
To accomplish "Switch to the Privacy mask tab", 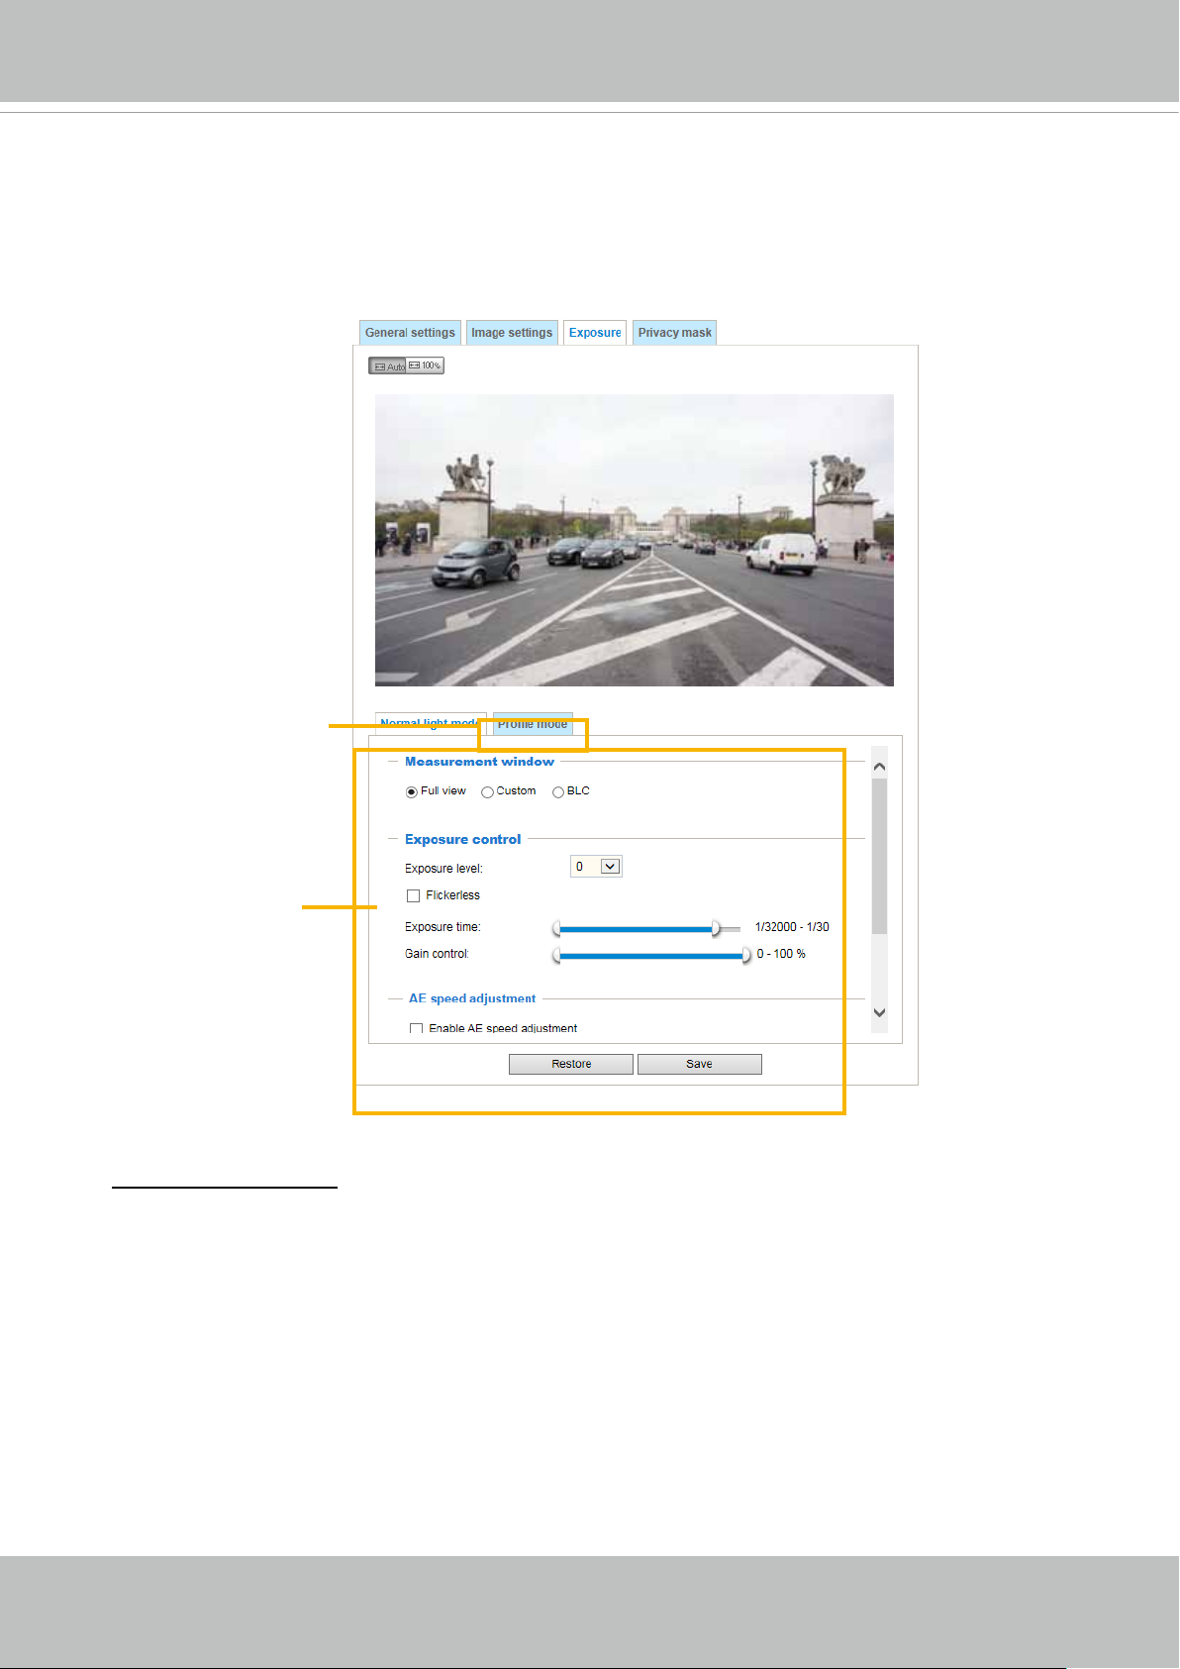I will pos(674,333).
